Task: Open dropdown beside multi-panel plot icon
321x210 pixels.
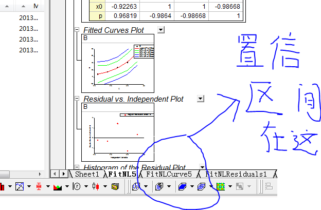Action: coord(29,186)
